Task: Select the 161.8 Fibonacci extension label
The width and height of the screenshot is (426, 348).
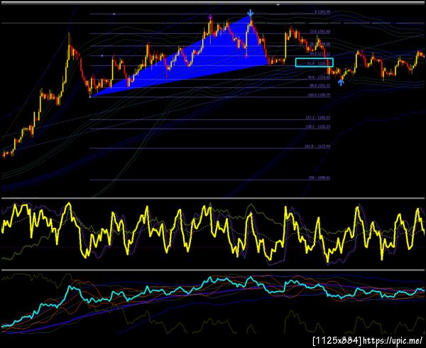Action: tap(317, 146)
